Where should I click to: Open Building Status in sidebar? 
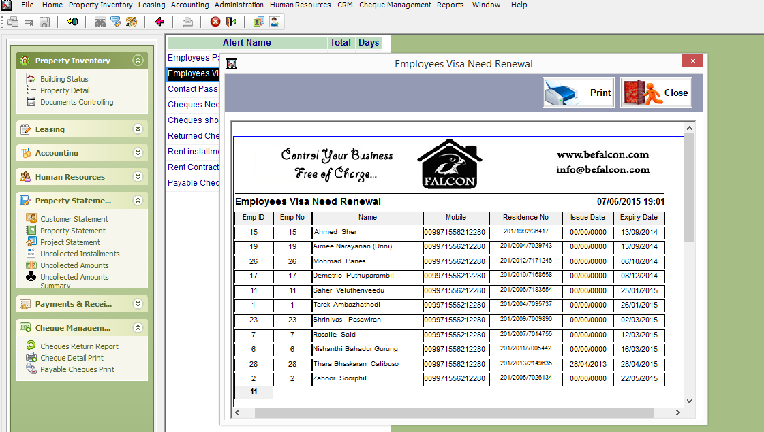[64, 79]
